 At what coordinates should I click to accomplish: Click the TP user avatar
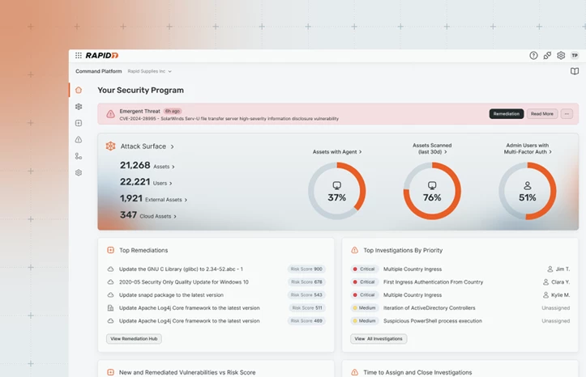point(575,56)
